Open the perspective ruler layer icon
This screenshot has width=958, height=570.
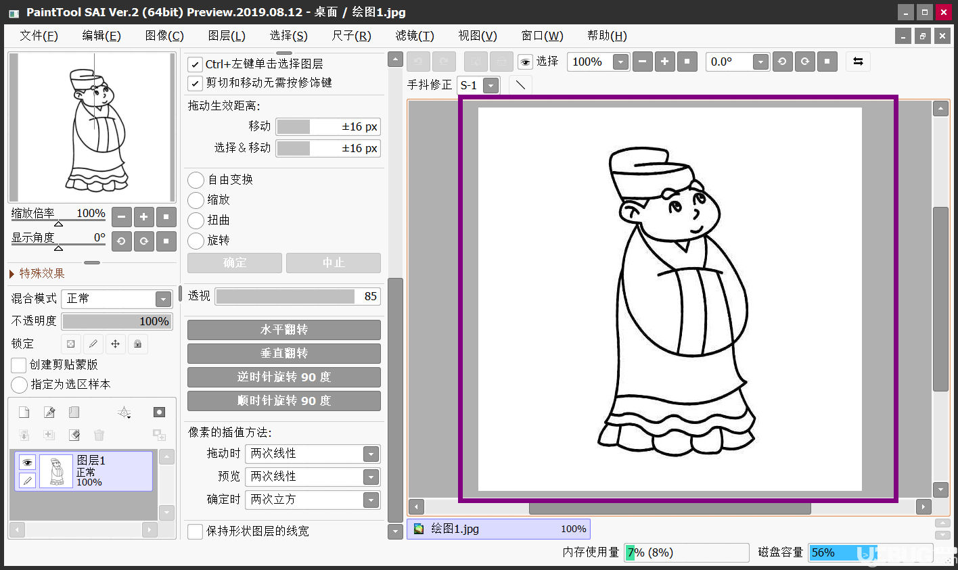(124, 412)
